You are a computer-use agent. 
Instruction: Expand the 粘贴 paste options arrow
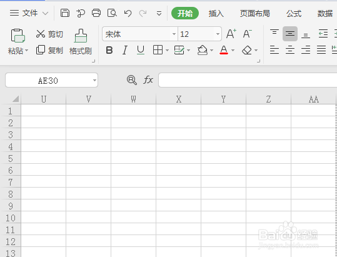(x=27, y=51)
